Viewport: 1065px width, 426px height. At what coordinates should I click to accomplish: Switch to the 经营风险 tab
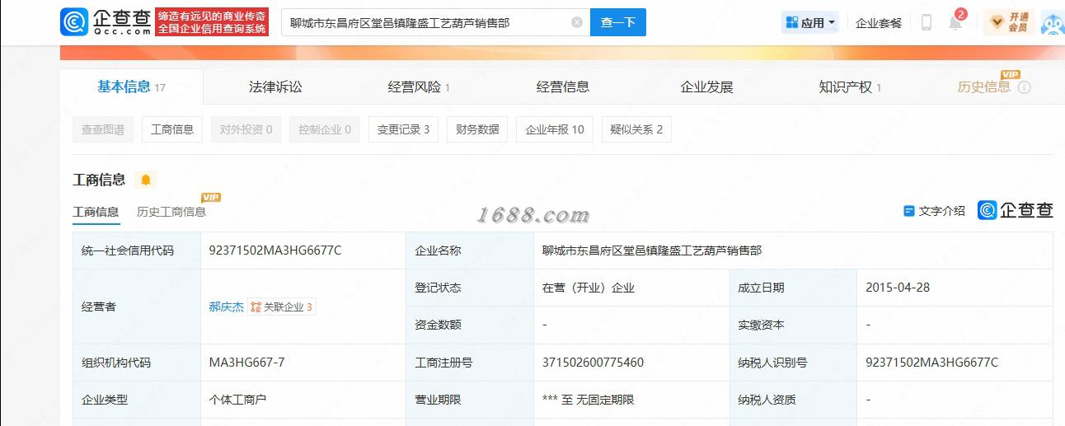(419, 87)
